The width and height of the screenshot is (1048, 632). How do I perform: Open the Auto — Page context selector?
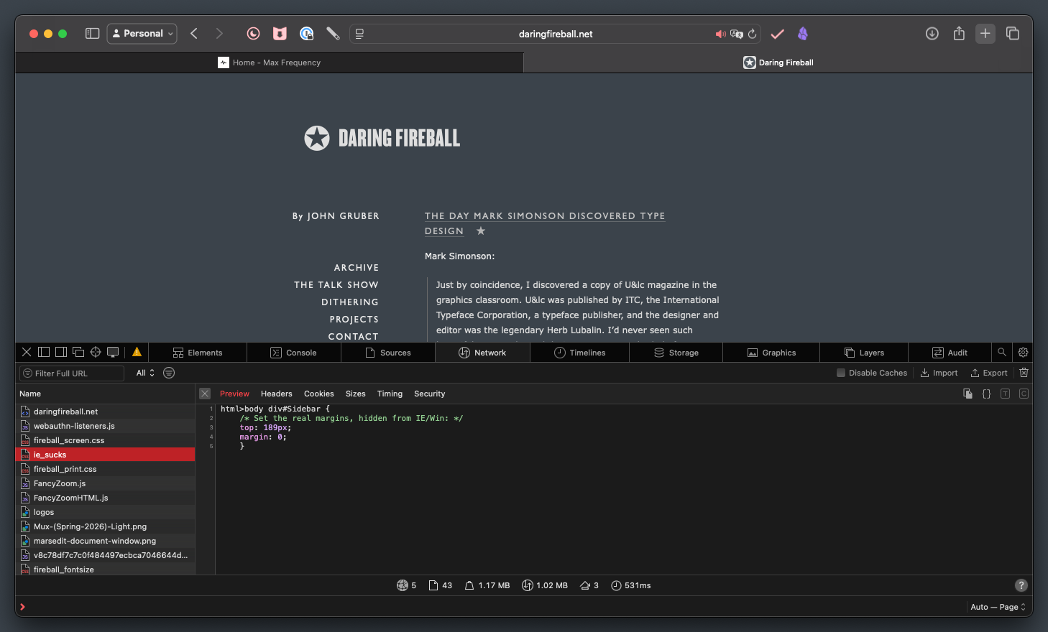pyautogui.click(x=998, y=607)
